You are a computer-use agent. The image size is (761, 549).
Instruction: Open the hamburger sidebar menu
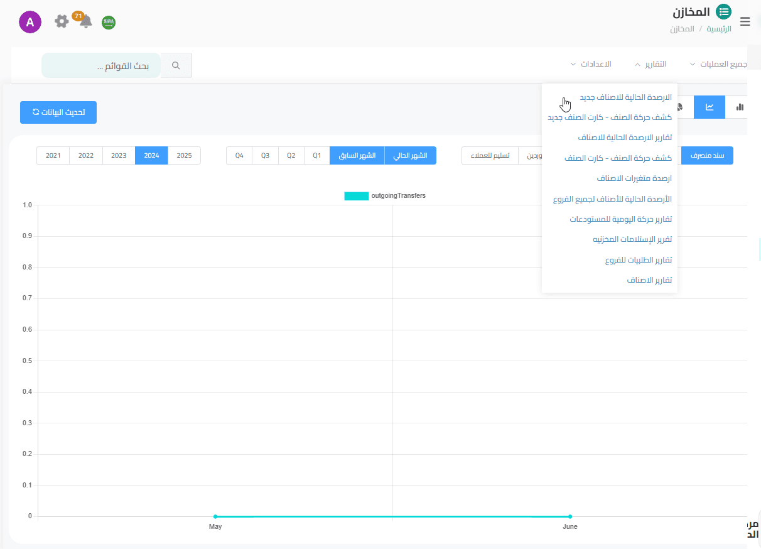(745, 21)
